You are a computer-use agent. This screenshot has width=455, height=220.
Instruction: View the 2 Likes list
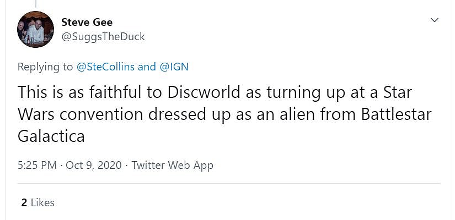(38, 202)
